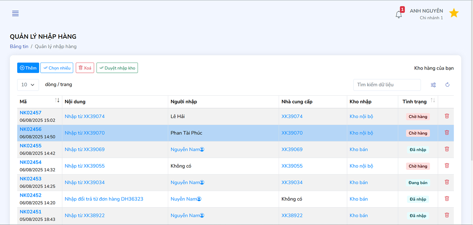473x225 pixels.
Task: Go to Bảng tin breadcrumb link
Action: click(x=19, y=46)
